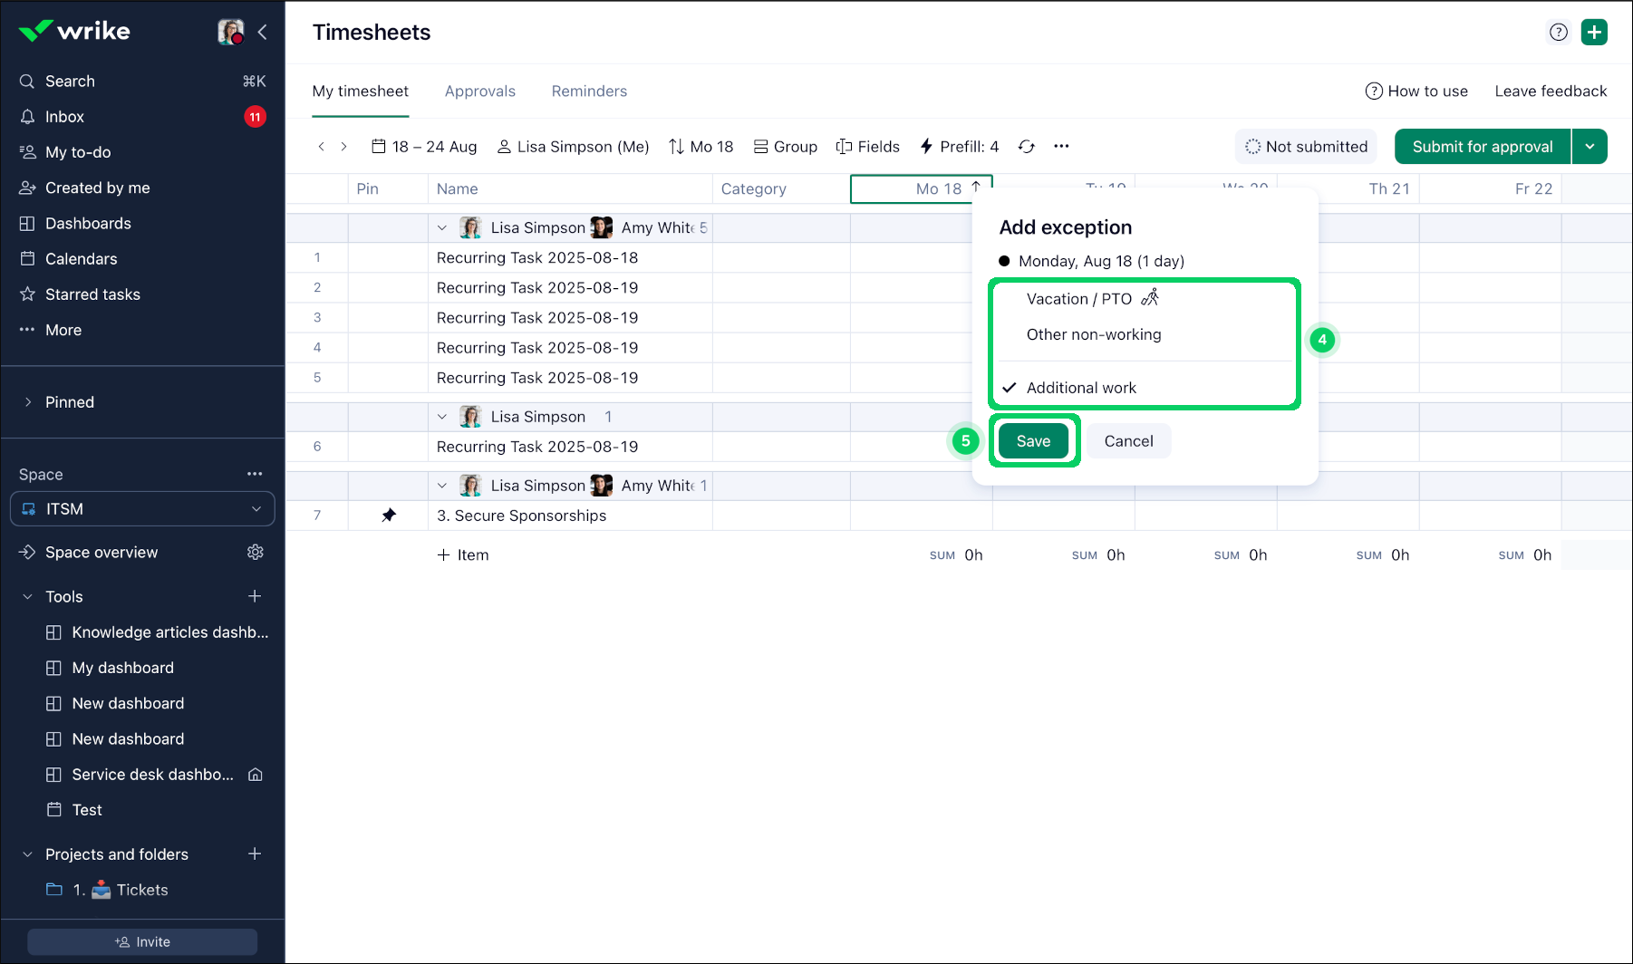Open the help question mark icon

(1558, 33)
